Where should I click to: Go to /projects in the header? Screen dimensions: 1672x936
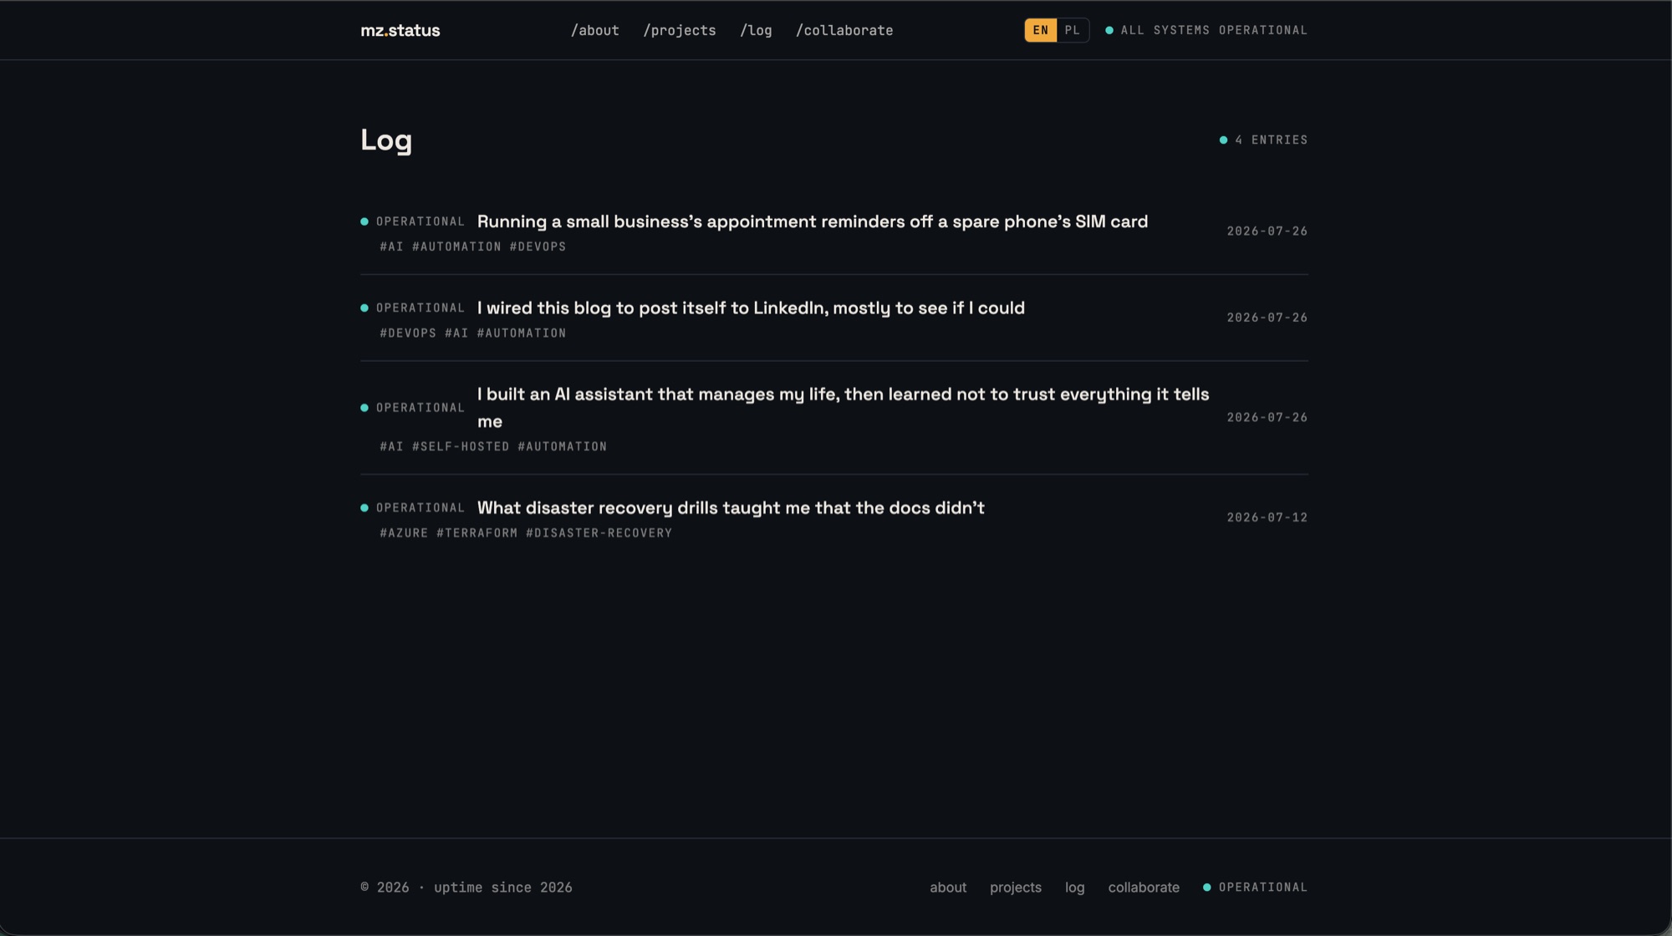(679, 30)
